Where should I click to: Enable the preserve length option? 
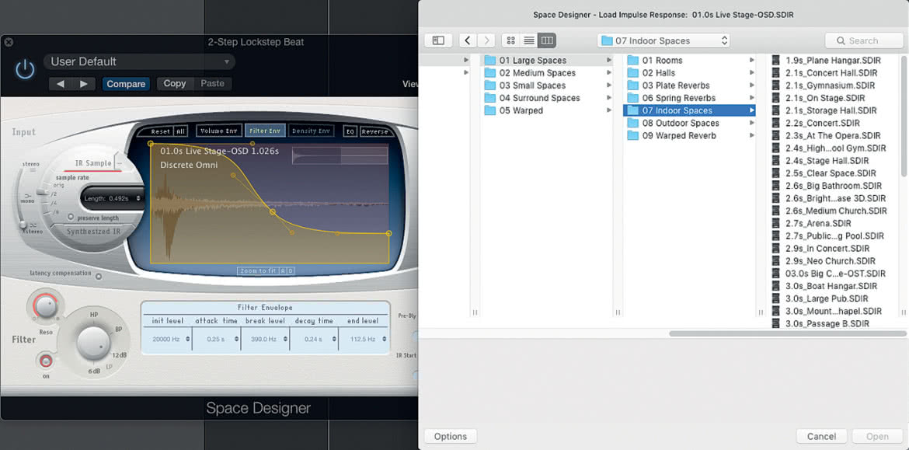pyautogui.click(x=70, y=218)
